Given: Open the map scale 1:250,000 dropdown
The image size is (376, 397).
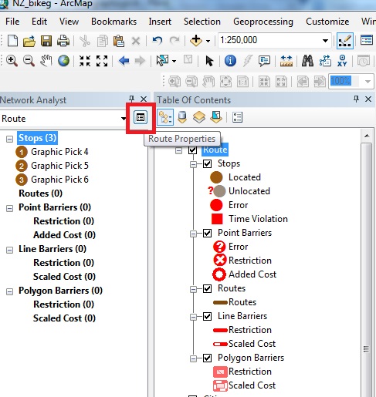Looking at the screenshot, I should click(325, 41).
